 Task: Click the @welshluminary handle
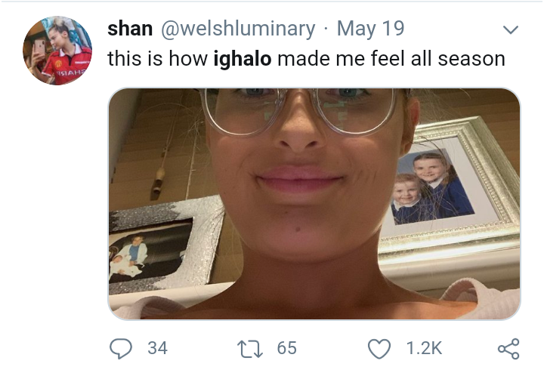click(237, 29)
